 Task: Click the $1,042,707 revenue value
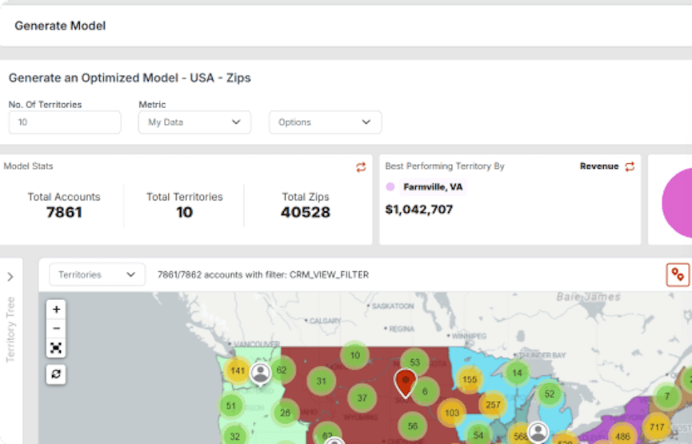tap(419, 210)
